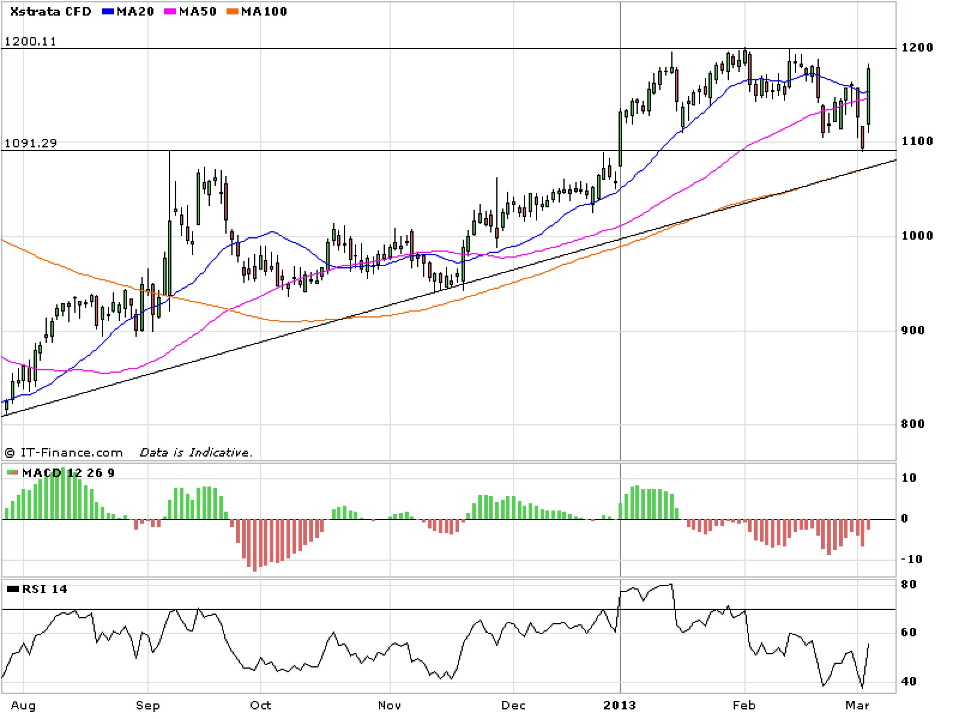
Task: Click the Mar label on time axis
Action: 857,705
